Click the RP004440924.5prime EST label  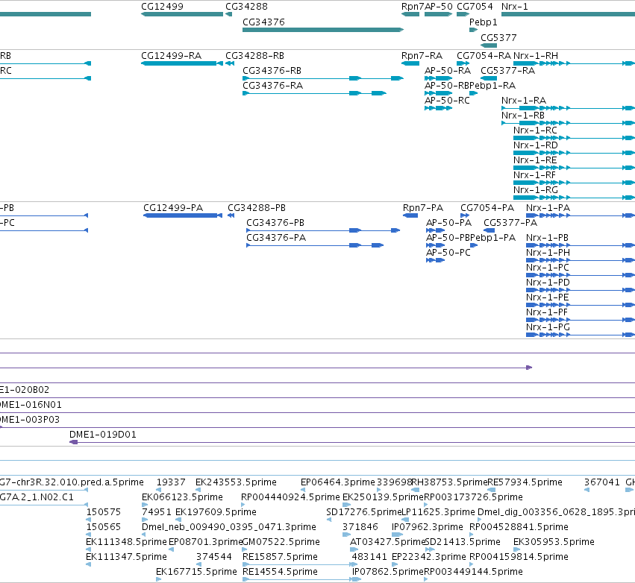(290, 497)
